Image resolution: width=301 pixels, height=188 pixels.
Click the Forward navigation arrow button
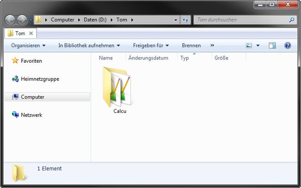click(22, 20)
